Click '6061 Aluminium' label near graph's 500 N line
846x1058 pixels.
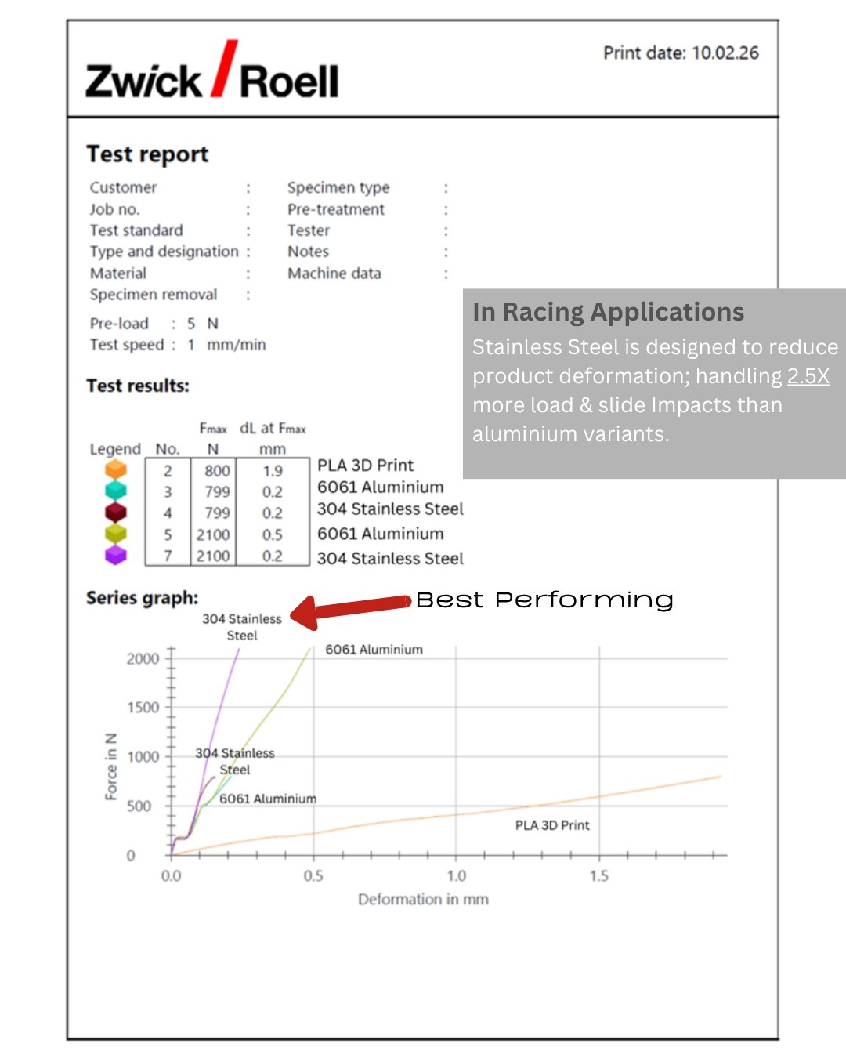268,799
